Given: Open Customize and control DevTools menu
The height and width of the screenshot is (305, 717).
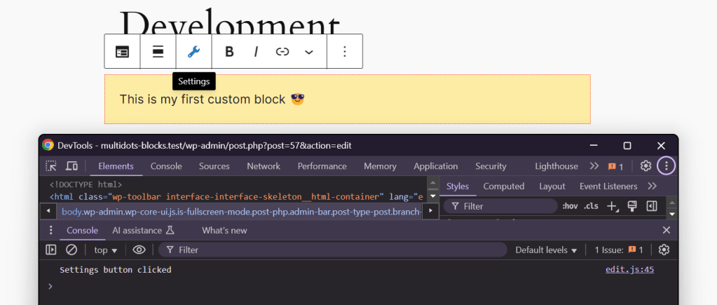Looking at the screenshot, I should [667, 166].
